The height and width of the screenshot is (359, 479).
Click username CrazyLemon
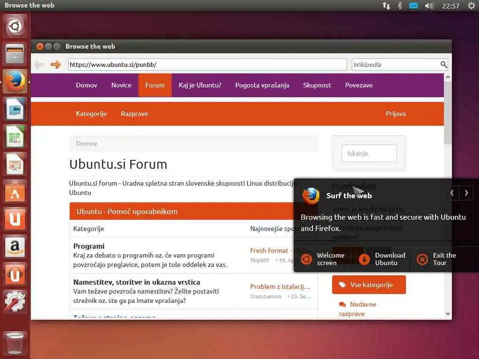266,296
